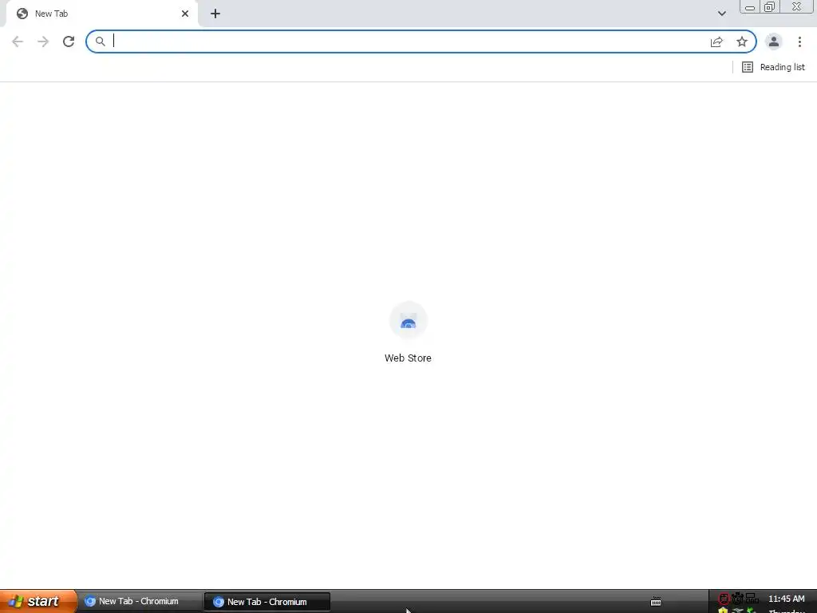Click the reading list icon beside its label
817x613 pixels.
coord(747,67)
